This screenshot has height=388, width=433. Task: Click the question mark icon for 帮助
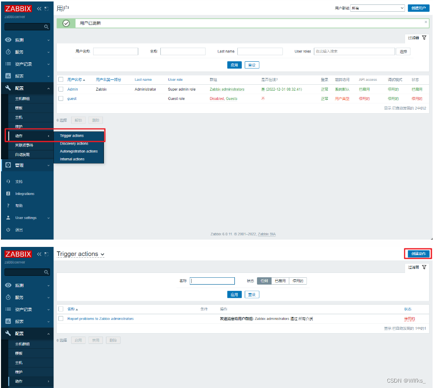pos(8,206)
